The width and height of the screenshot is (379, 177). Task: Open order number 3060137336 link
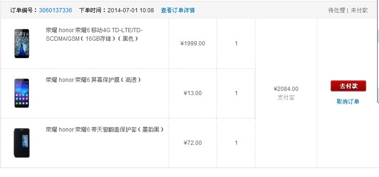coord(55,10)
